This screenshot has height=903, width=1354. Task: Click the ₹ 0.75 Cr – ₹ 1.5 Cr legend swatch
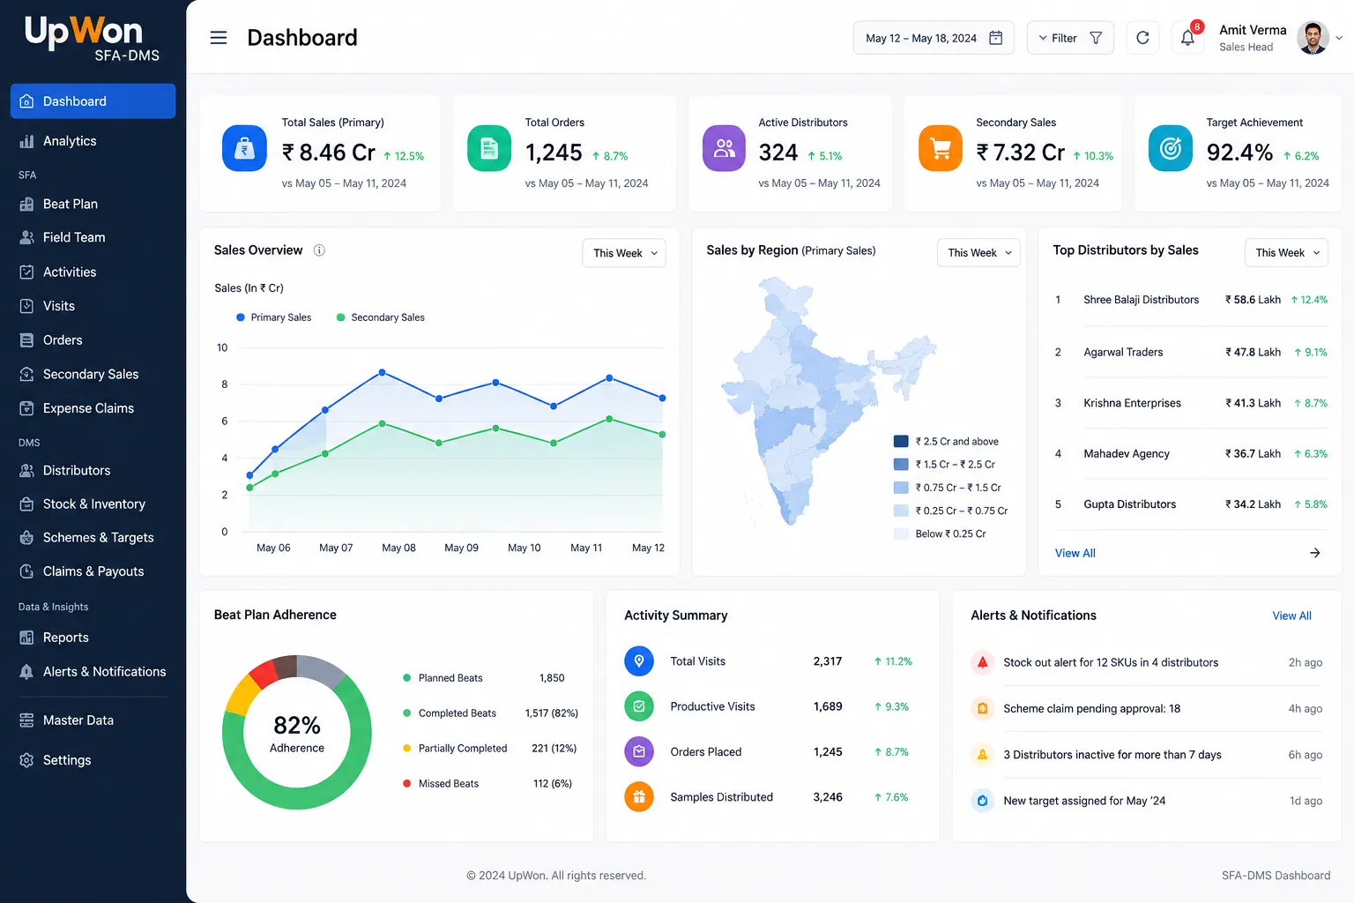[901, 488]
